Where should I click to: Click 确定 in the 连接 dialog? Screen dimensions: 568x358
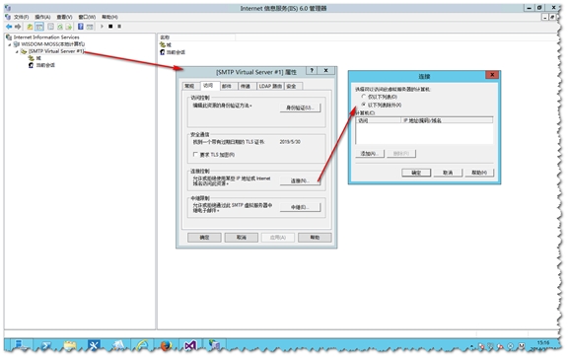click(416, 173)
